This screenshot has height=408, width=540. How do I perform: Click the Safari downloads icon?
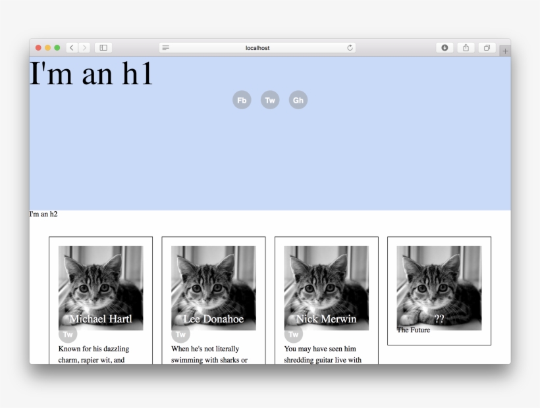445,47
